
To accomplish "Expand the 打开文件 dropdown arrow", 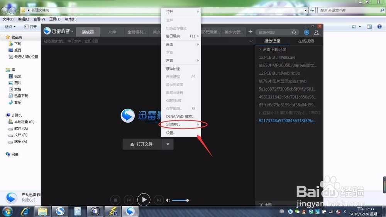I will (x=168, y=144).
